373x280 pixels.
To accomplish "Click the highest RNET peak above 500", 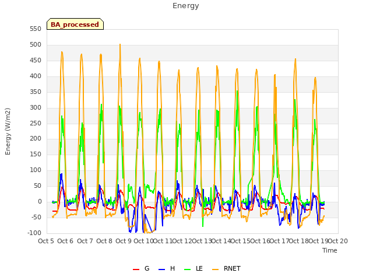I will pyautogui.click(x=120, y=44).
